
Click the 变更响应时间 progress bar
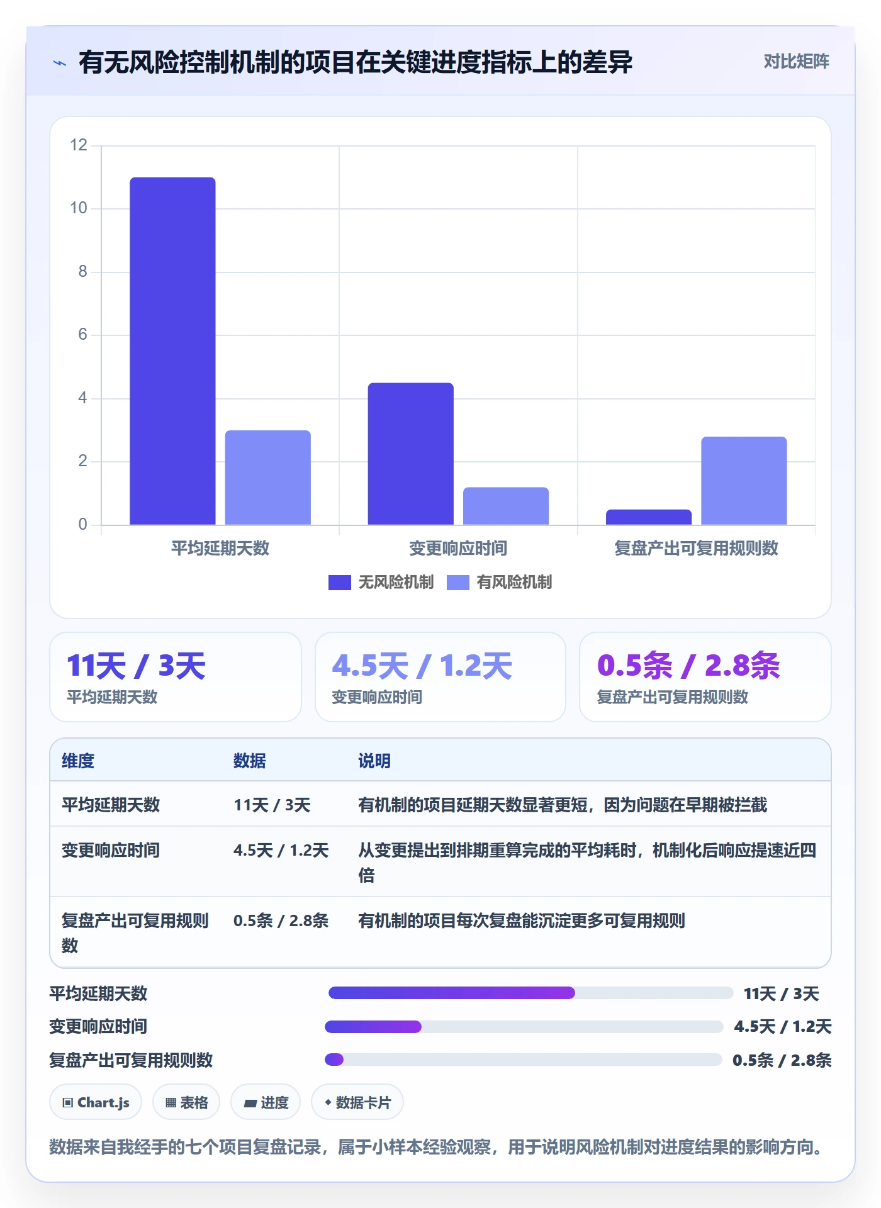coord(524,1027)
